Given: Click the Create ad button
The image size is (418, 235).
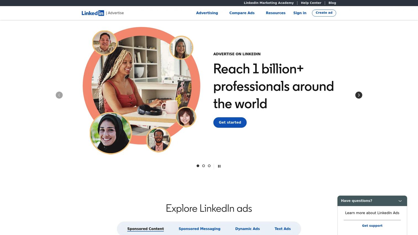Looking at the screenshot, I should 324,13.
